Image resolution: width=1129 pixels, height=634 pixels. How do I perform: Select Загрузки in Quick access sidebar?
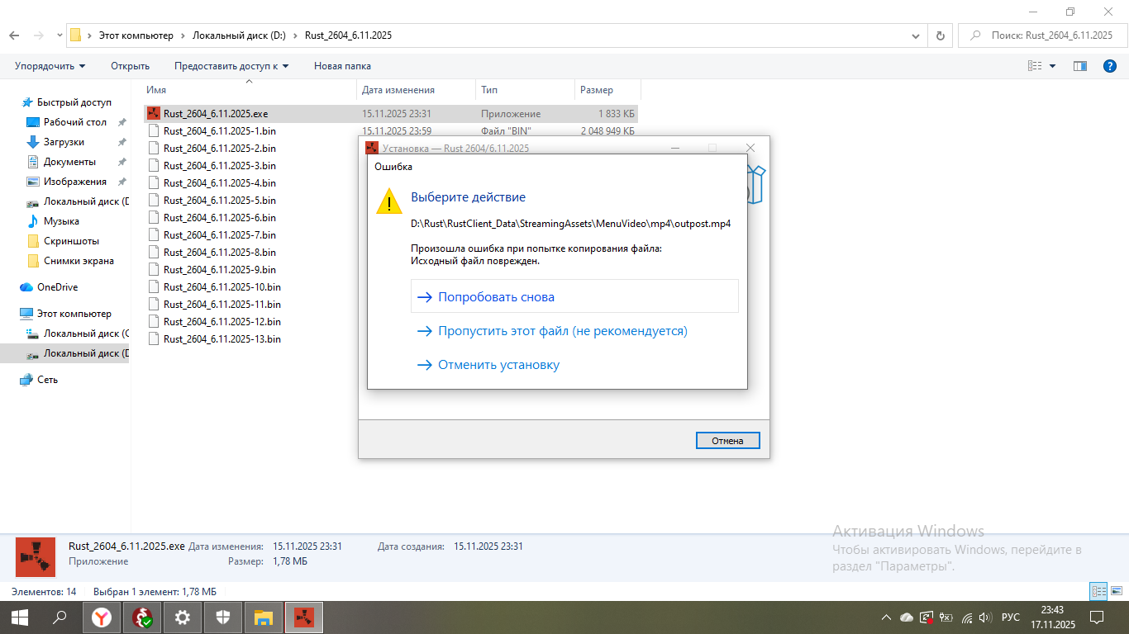pos(64,142)
